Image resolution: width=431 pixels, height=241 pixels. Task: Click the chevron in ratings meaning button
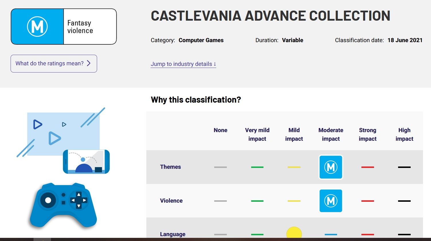[89, 63]
